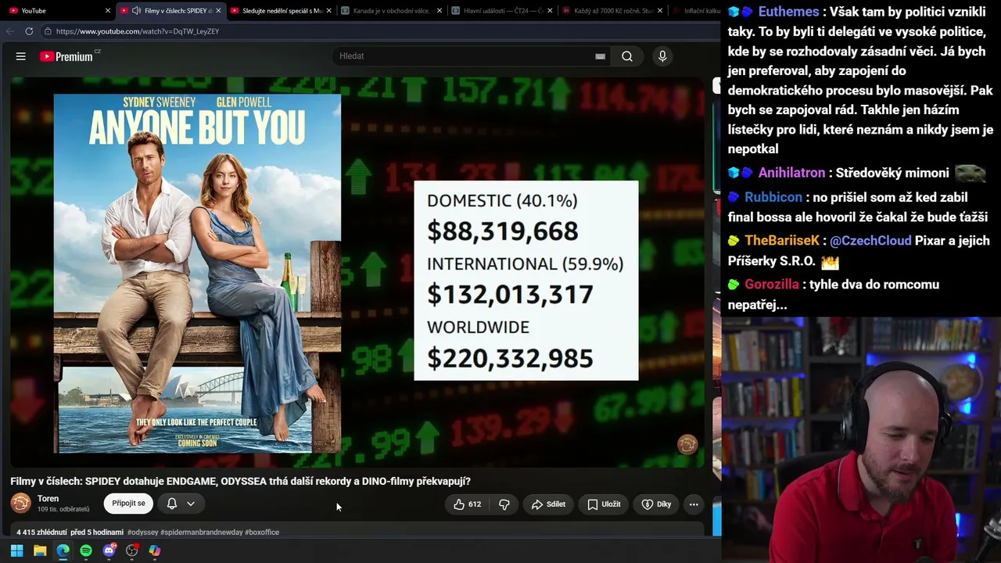Screen dimensions: 1001x563
Task: Open the OBS Studio taskbar icon
Action: click(132, 550)
